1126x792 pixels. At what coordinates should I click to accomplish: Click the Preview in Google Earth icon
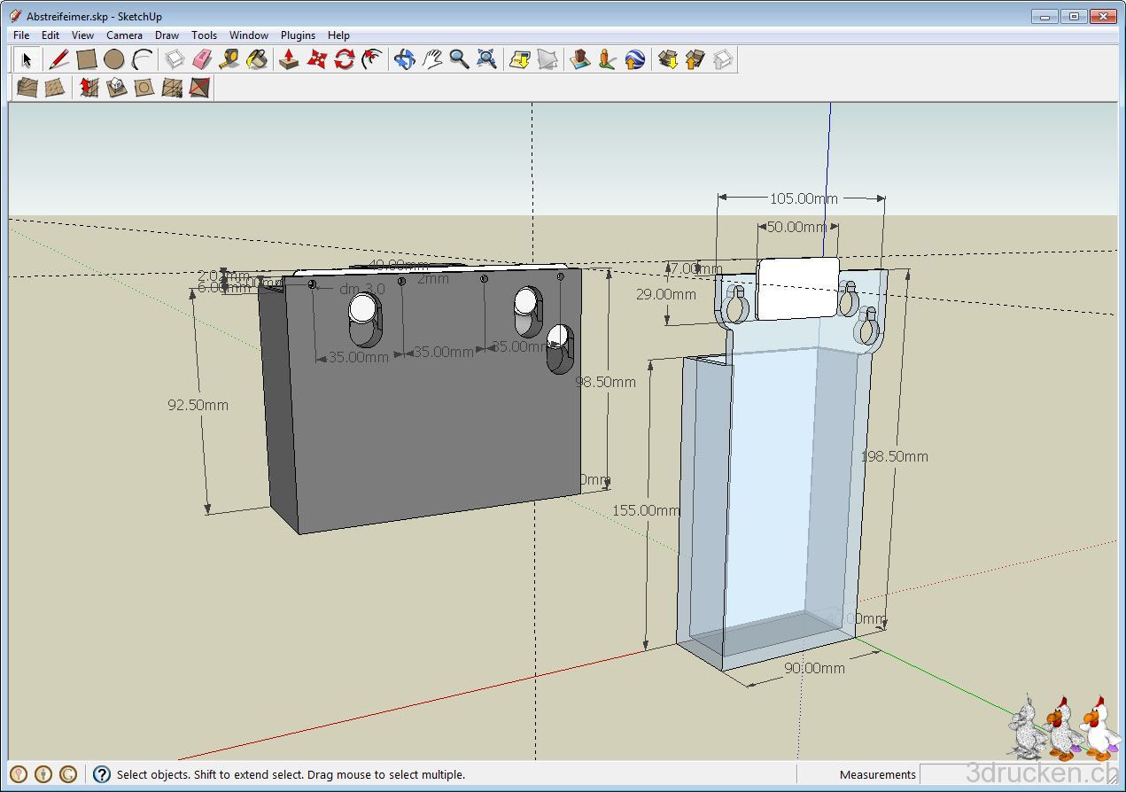634,59
